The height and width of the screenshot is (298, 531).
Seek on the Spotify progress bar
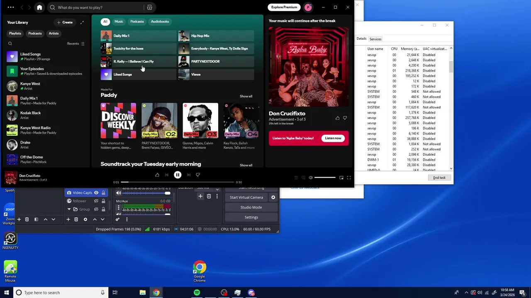coord(178,182)
